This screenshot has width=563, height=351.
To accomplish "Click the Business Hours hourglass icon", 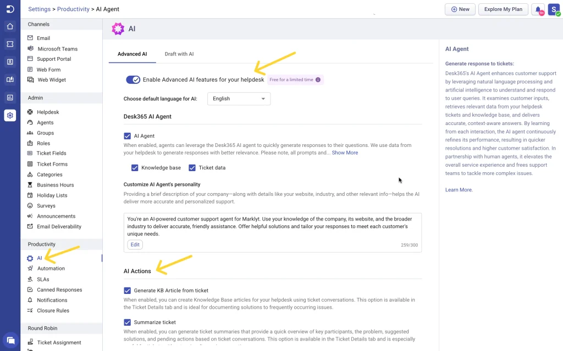I will [30, 185].
